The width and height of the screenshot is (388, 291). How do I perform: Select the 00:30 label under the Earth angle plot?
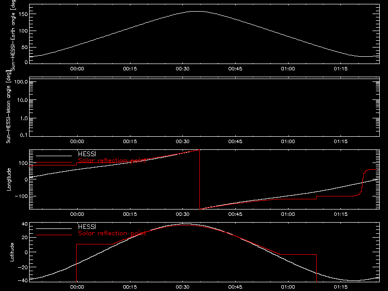click(183, 69)
